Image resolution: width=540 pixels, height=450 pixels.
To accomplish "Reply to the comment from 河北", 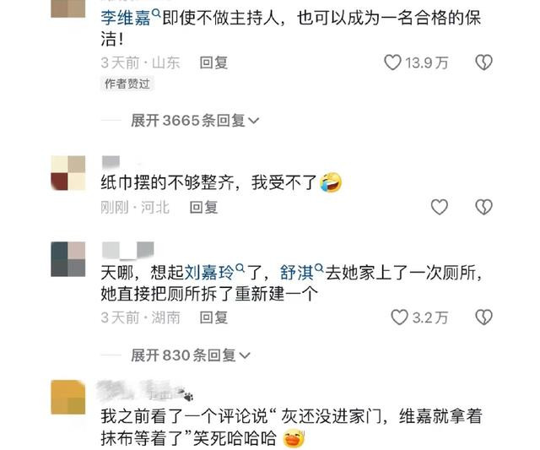I will [203, 208].
